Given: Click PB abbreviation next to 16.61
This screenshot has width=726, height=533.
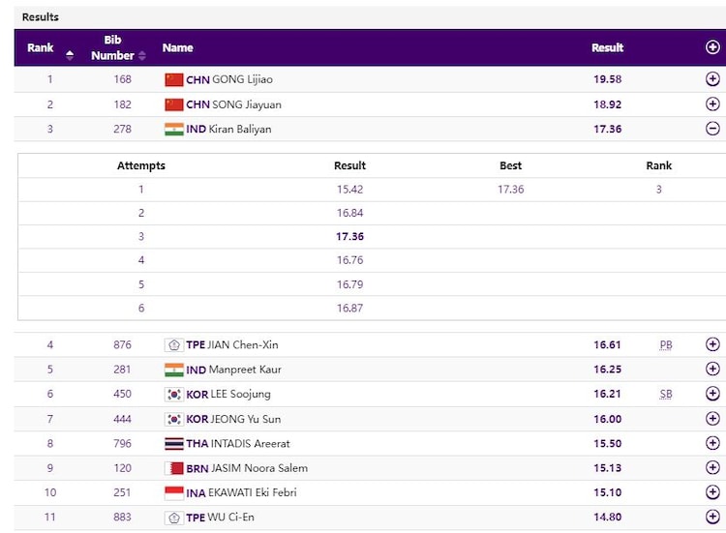Looking at the screenshot, I should point(666,344).
